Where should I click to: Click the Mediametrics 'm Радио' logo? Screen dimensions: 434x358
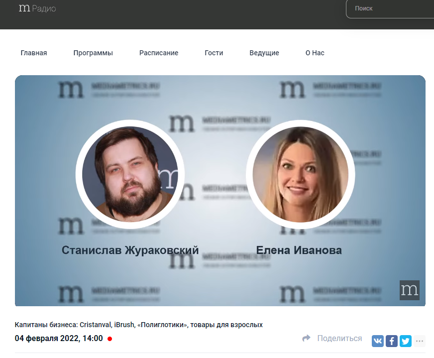pos(37,8)
